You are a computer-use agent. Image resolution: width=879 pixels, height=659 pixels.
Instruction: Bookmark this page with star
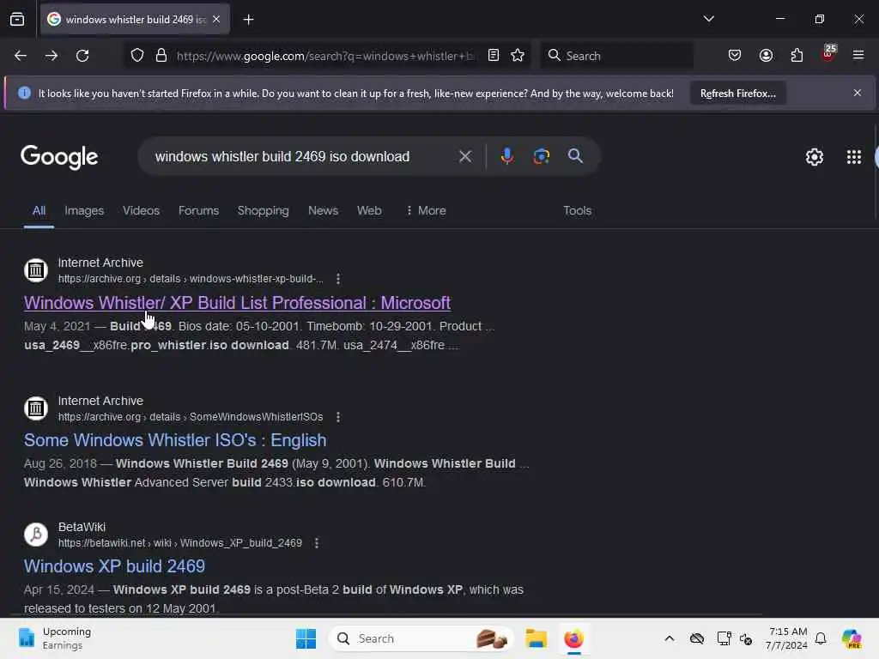(518, 56)
